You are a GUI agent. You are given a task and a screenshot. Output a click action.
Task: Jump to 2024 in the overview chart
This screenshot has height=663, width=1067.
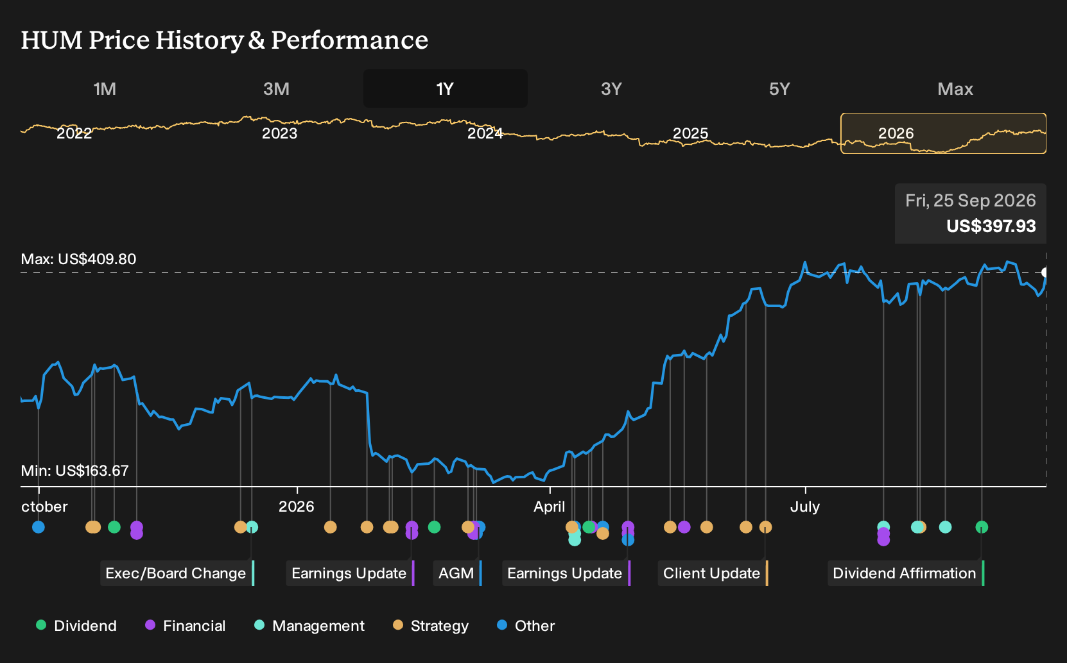pos(485,133)
